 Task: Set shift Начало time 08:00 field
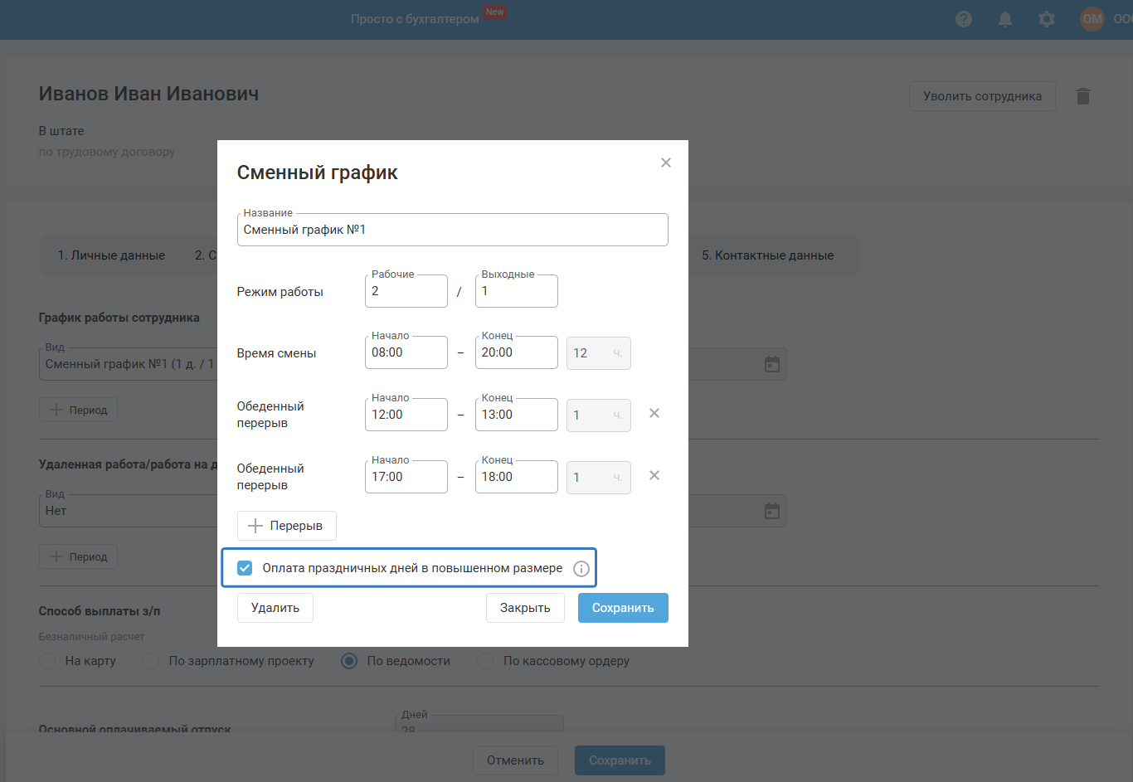[406, 352]
